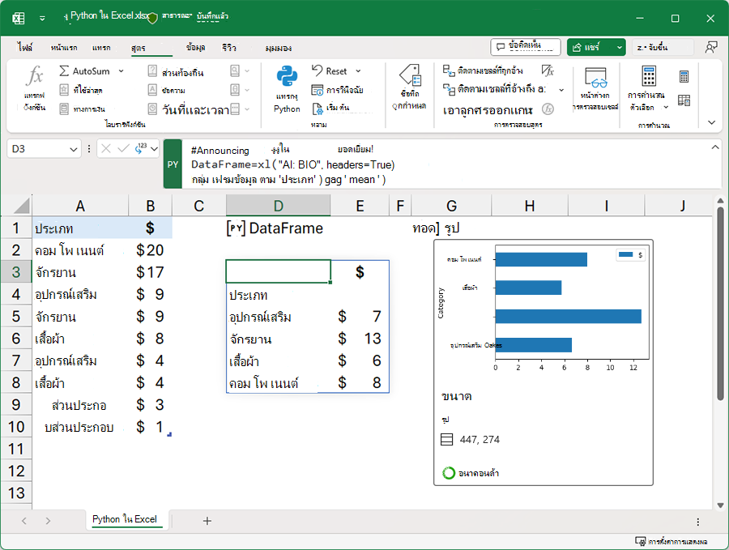The width and height of the screenshot is (729, 550).
Task: Open the File tab
Action: point(24,48)
